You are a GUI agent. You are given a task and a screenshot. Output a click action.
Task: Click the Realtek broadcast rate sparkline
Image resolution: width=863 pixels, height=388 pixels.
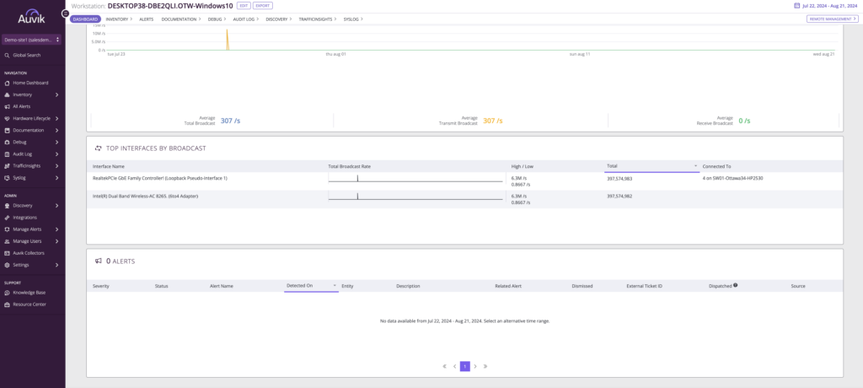[x=415, y=178]
